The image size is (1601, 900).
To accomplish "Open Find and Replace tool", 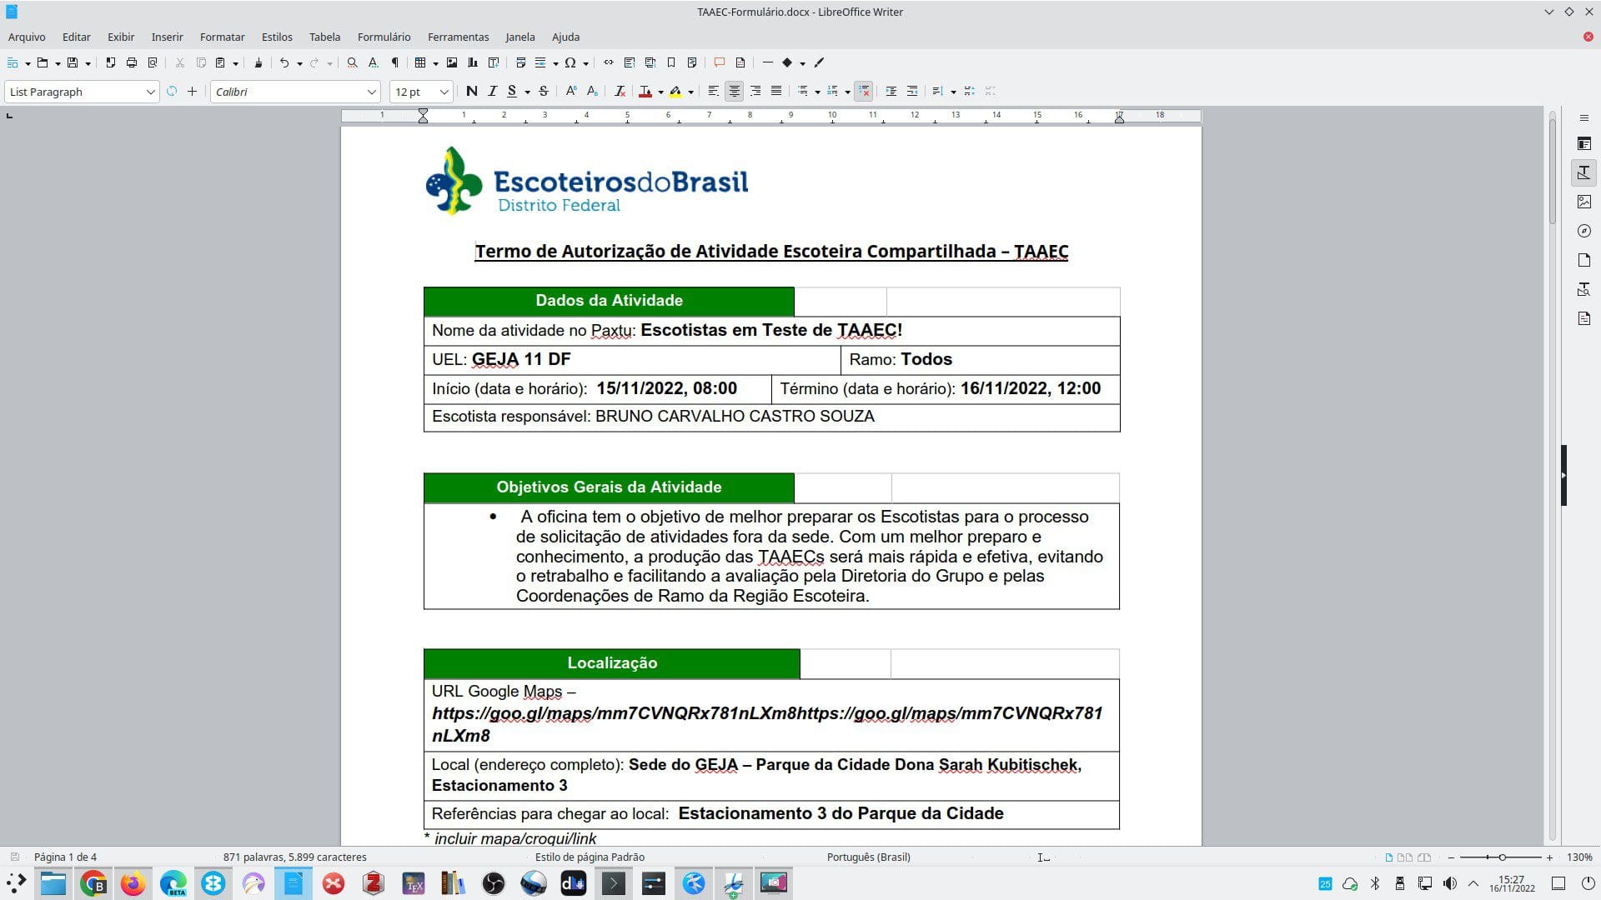I will (352, 62).
